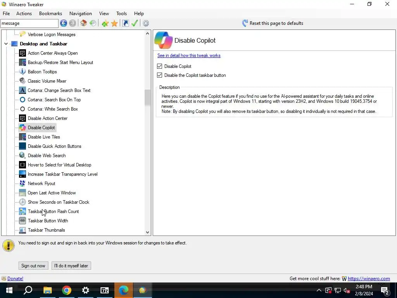Go to the Home page icon
The image size is (397, 298).
(x=84, y=23)
